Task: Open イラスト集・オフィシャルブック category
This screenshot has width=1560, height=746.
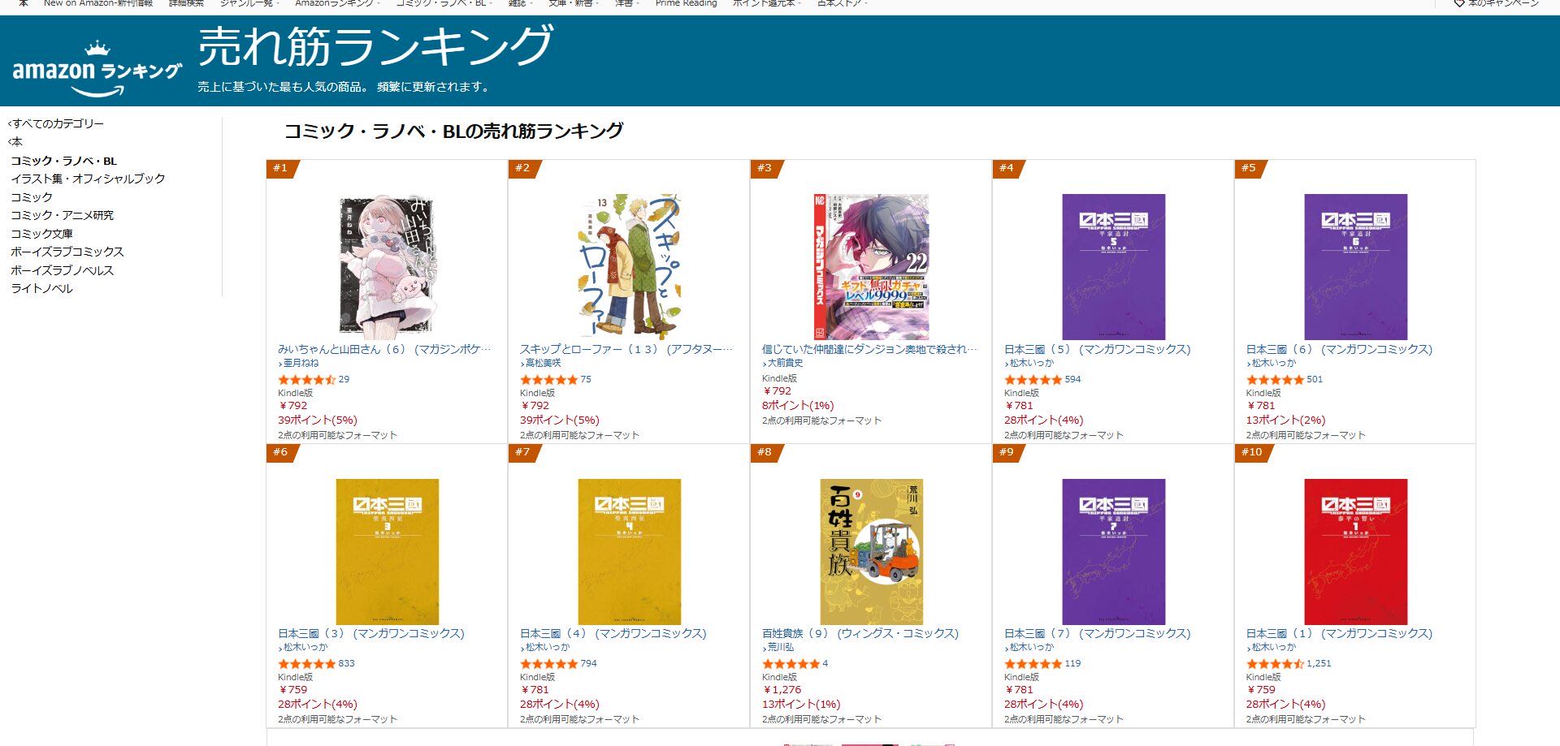Action: point(88,178)
